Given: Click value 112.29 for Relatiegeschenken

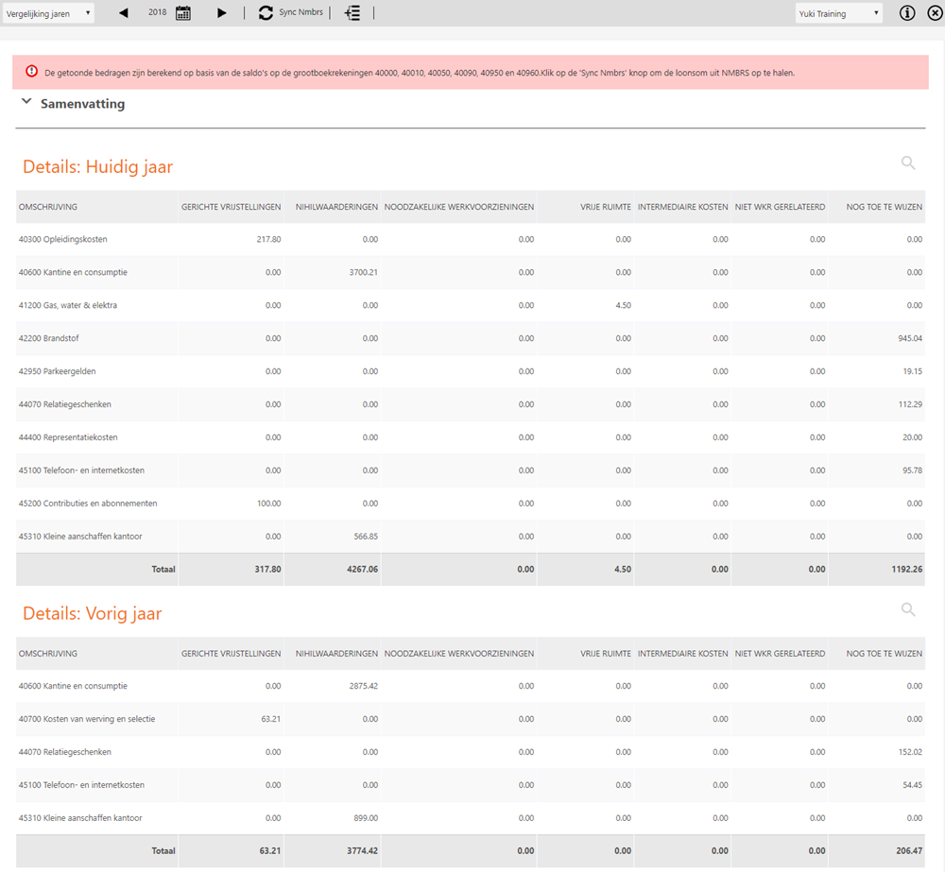Looking at the screenshot, I should pos(910,404).
